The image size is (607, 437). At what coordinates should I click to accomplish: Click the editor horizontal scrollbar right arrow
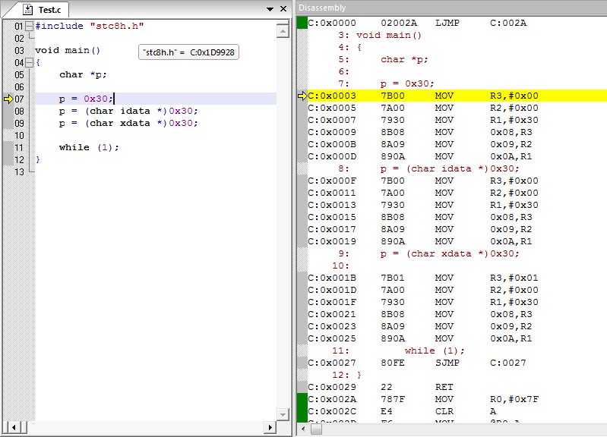tap(270, 427)
